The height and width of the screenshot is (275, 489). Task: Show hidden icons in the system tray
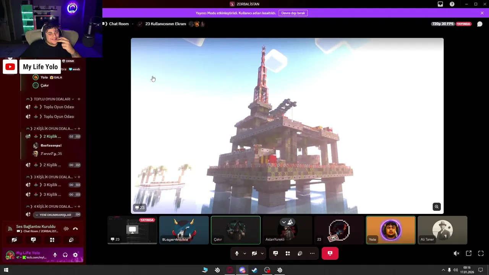click(x=443, y=270)
